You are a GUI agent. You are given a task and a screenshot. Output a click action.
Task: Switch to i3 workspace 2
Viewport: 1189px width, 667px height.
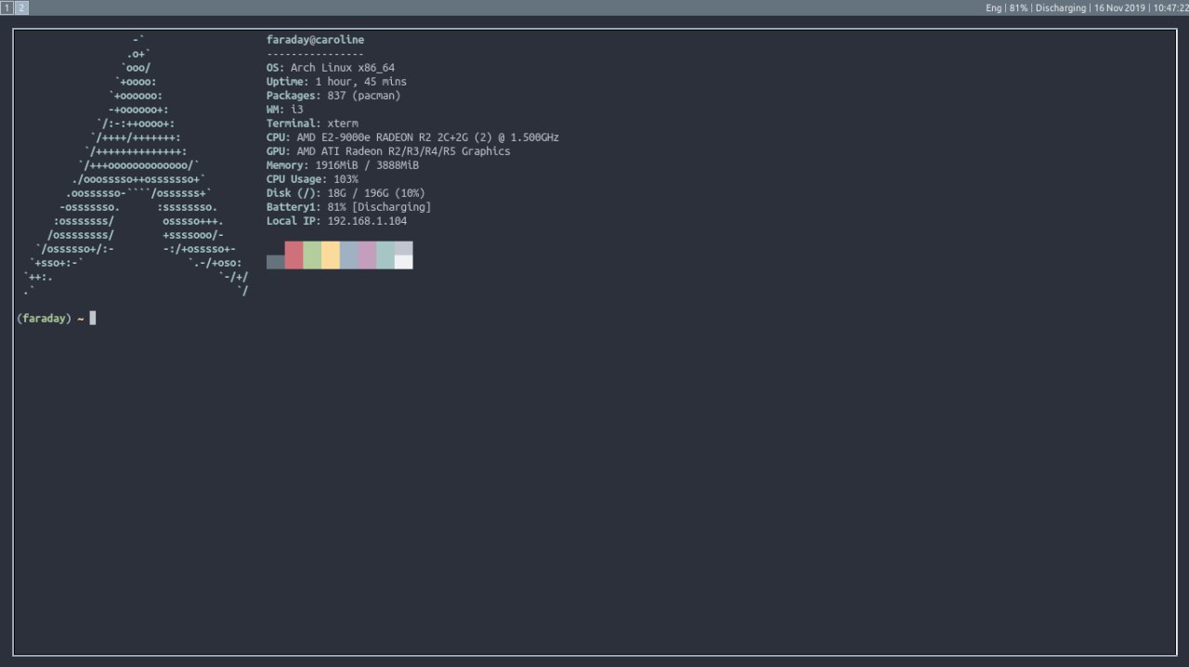pyautogui.click(x=21, y=7)
